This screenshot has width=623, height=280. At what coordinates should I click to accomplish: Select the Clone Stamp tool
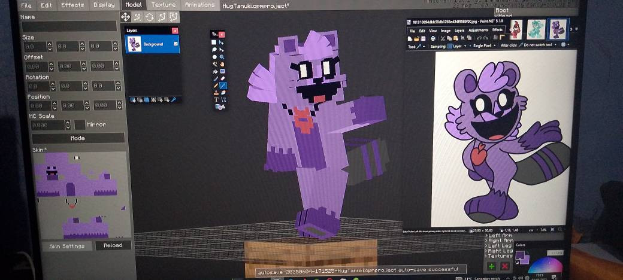(x=215, y=93)
